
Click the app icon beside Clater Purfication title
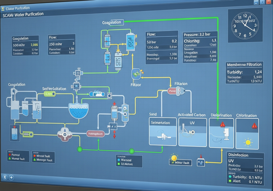pos(2,9)
